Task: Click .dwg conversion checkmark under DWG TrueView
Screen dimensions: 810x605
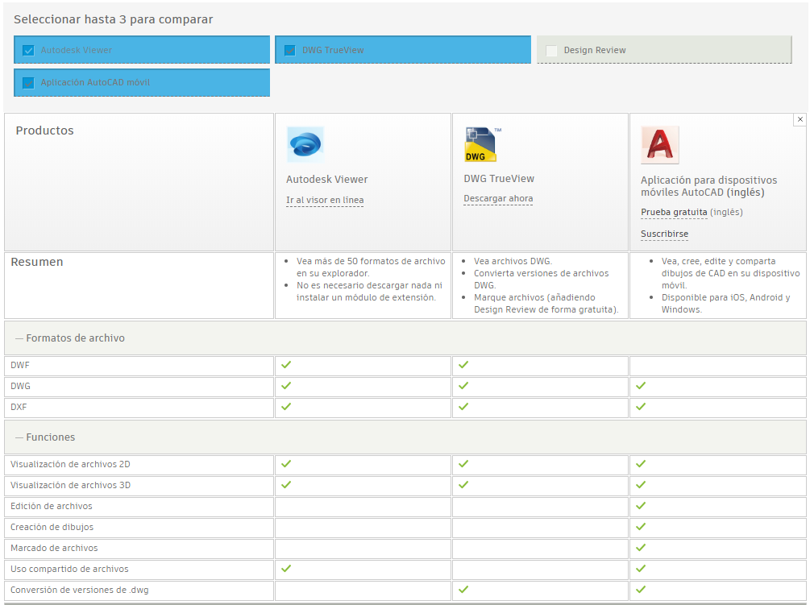Action: [463, 589]
